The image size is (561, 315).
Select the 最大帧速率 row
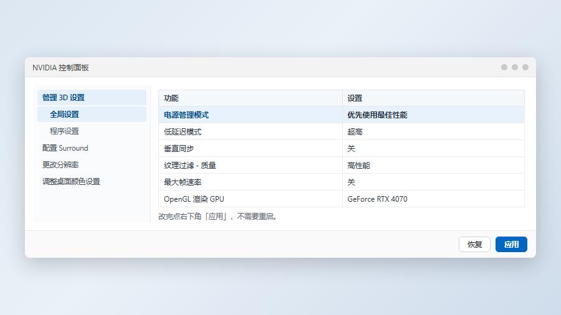[x=342, y=182]
